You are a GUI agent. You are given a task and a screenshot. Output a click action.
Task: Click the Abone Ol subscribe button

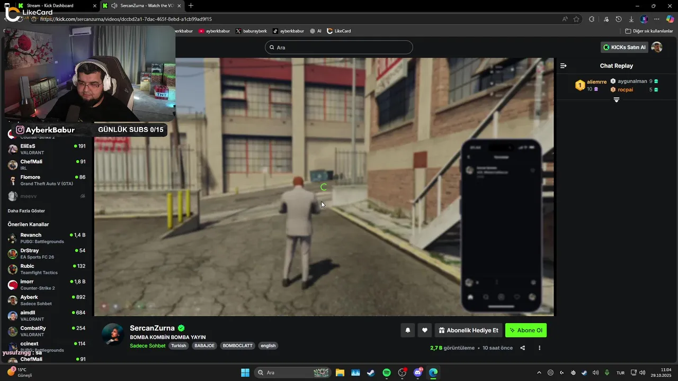click(526, 330)
